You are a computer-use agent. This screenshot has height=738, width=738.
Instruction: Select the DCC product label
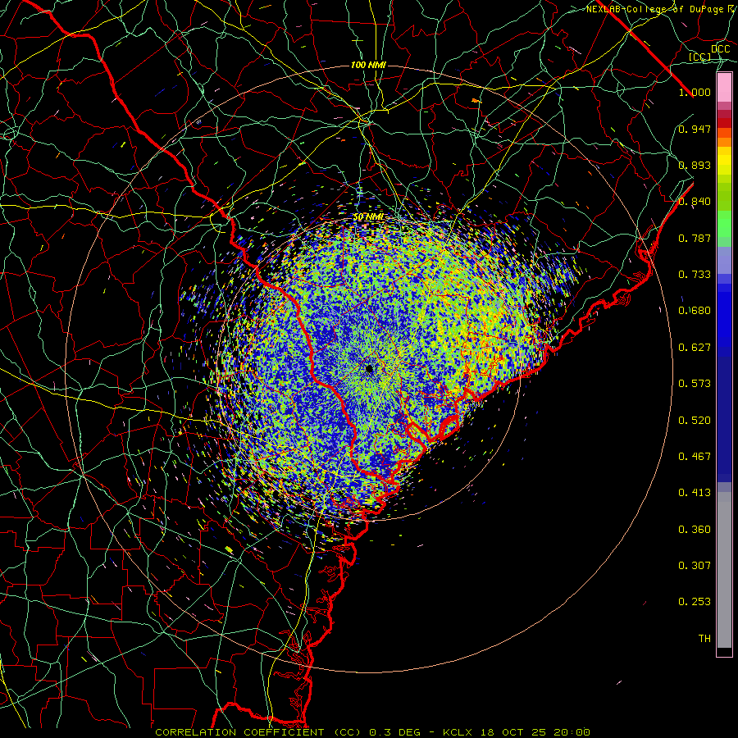tap(720, 49)
